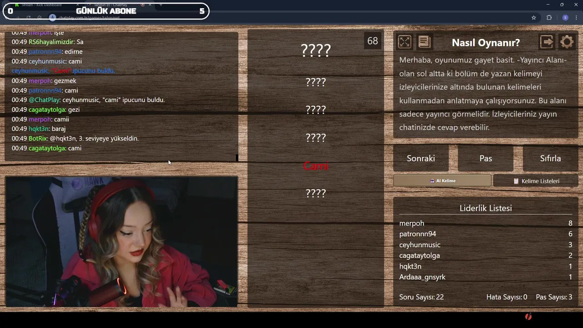Click the GÜNLÜK ABONE goal bar

pos(106,11)
